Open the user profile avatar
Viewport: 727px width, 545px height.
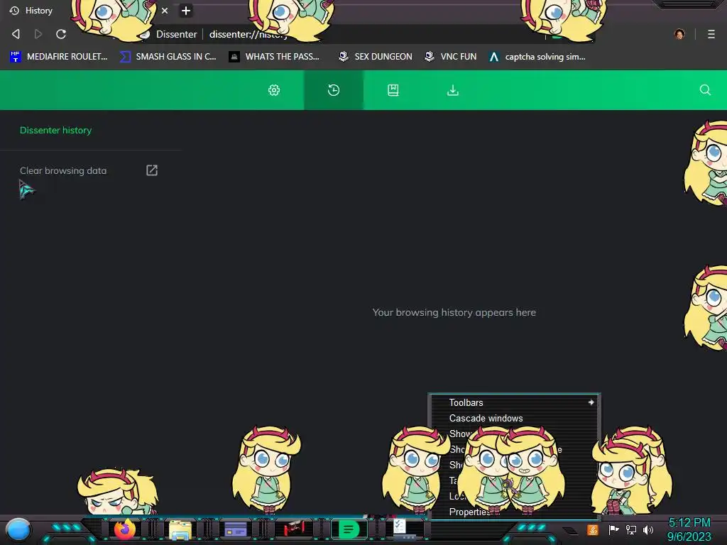[x=679, y=34]
